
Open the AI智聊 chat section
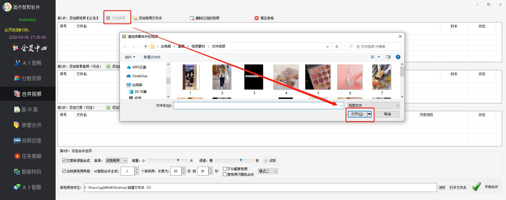(28, 187)
